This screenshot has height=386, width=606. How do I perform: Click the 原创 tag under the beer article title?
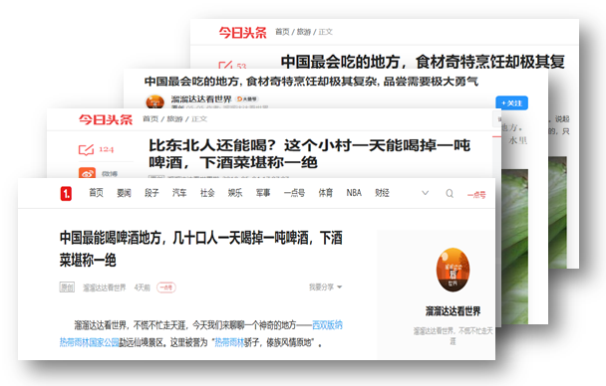coord(67,288)
